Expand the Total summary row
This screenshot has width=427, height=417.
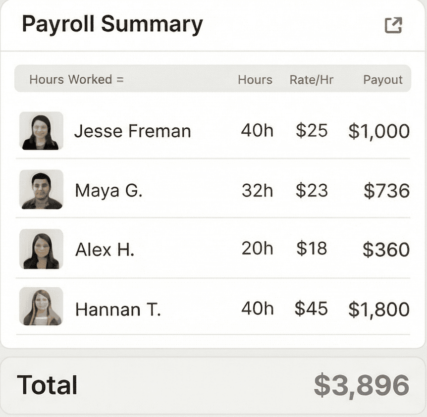pos(213,385)
